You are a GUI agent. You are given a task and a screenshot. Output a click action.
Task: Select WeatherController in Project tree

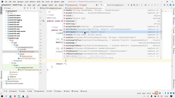(28, 52)
